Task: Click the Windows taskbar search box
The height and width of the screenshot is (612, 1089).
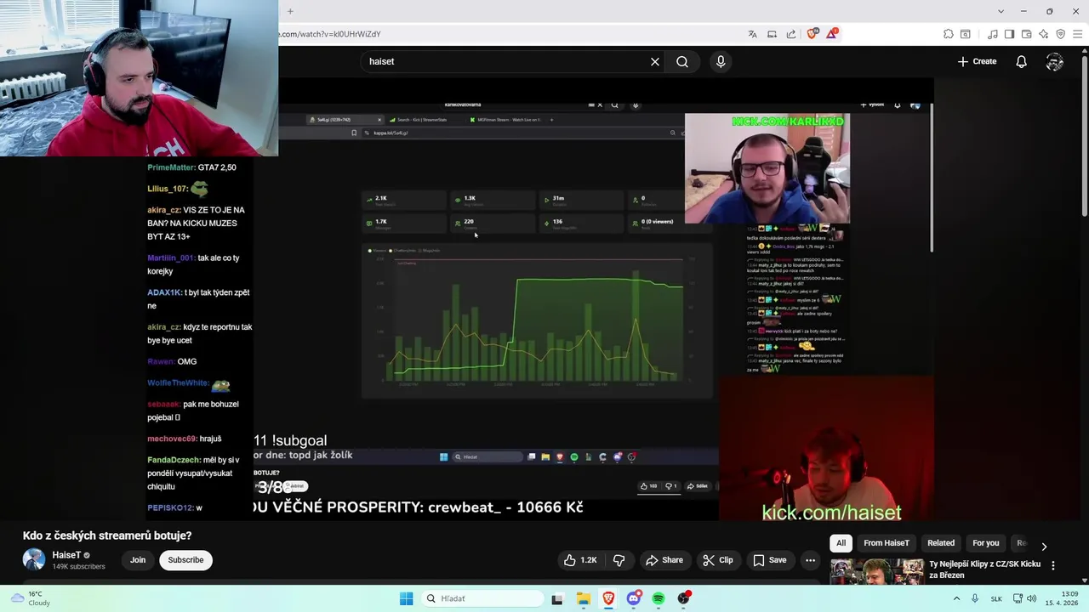Action: (483, 598)
